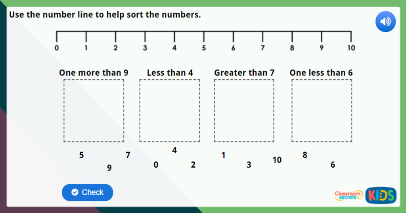Screen dimensions: 406x213
Task: Pick the number 7 tile
Action: pos(128,155)
